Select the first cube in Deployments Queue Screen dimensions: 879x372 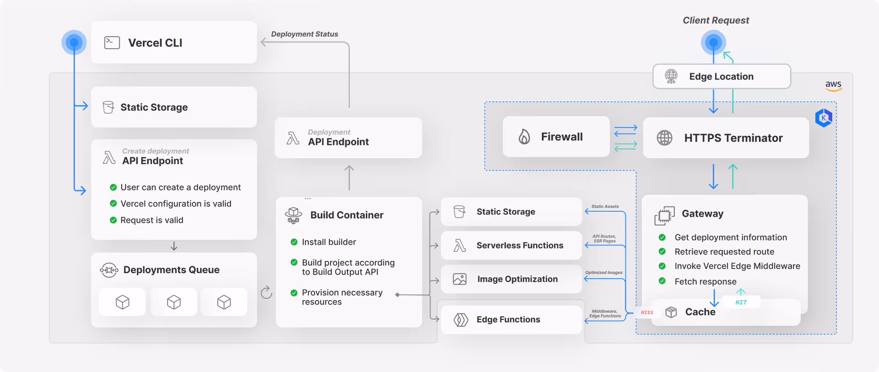pyautogui.click(x=123, y=302)
